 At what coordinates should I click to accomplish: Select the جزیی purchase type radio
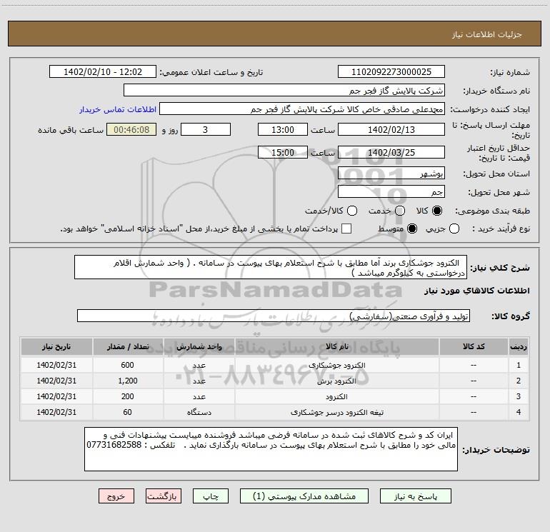454,229
